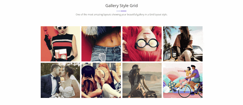Click the Gallery Style Grid heading
Screen dimensions: 243x105
(x=122, y=6)
